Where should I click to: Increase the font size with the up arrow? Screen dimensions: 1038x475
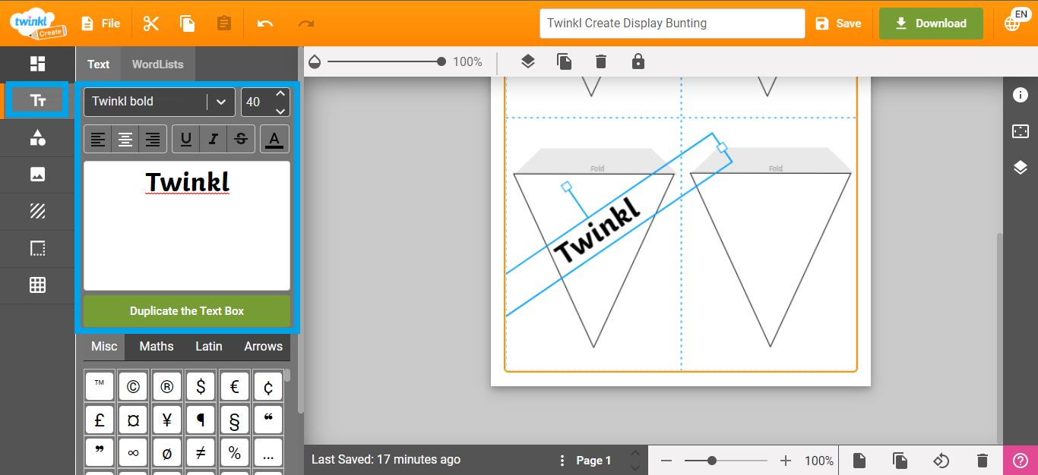click(280, 94)
